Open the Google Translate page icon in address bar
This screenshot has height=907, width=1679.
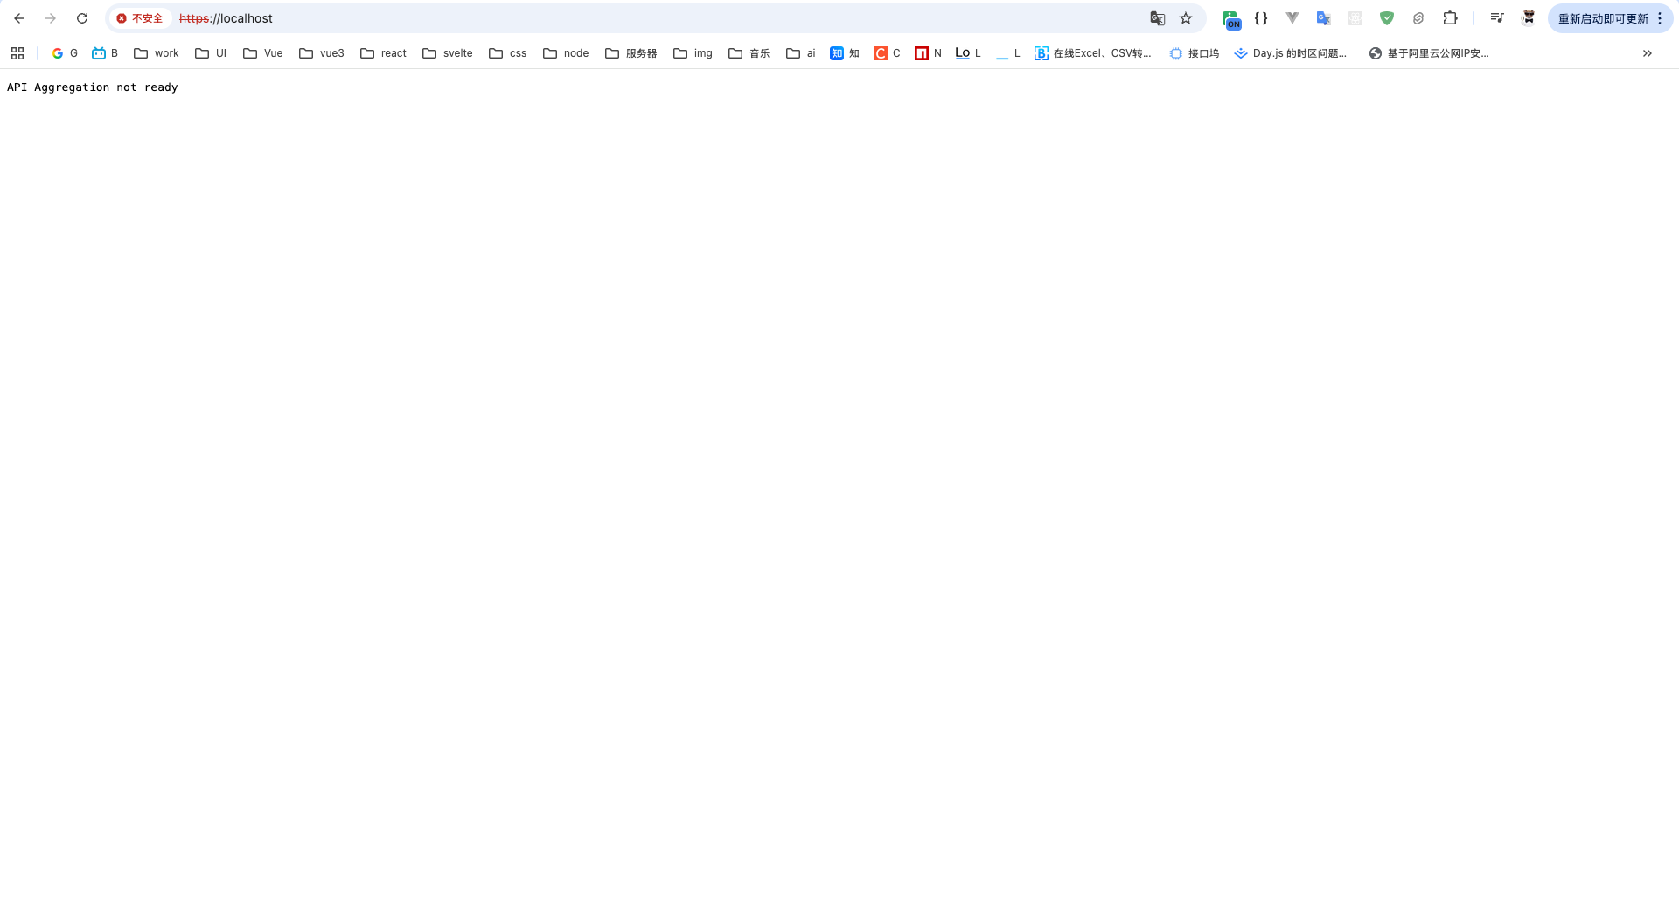[x=1157, y=18]
